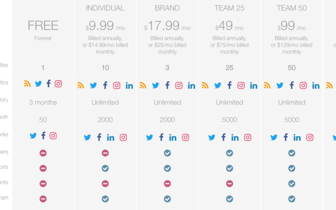Click LinkedIn analytics icon in INDIVIDUAL column
The height and width of the screenshot is (210, 336).
click(129, 85)
